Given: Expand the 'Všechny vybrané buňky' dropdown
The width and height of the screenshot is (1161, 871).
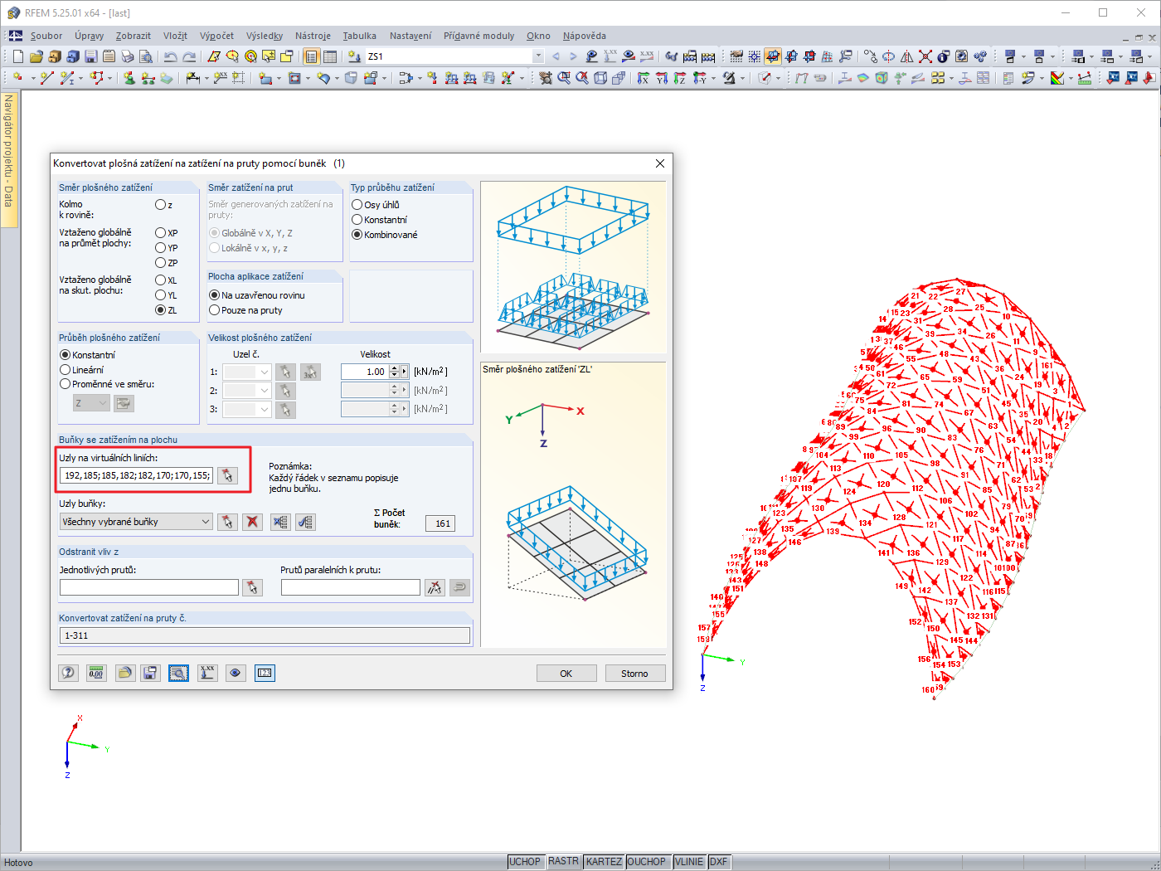Looking at the screenshot, I should (206, 522).
